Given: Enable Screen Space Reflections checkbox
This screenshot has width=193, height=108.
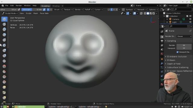Looking at the screenshot, I should click(x=168, y=71).
